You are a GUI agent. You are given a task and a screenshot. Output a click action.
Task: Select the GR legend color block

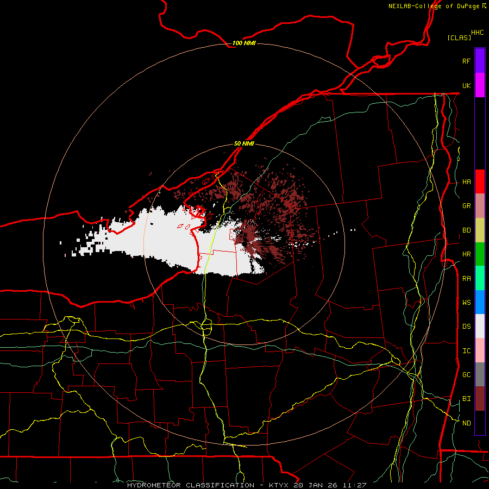480,206
